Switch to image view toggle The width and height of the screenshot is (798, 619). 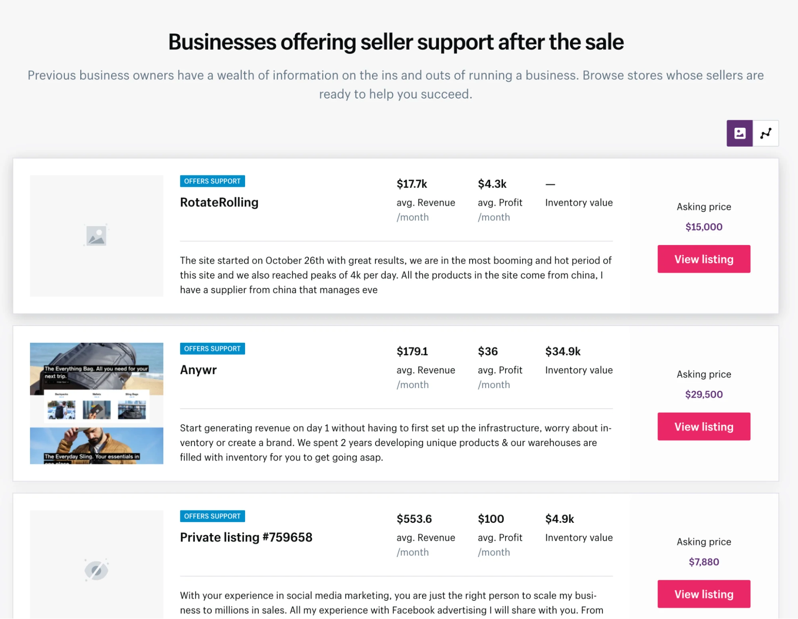739,133
